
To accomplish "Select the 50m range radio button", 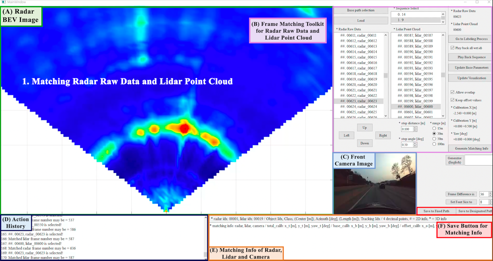I will 434,139.
